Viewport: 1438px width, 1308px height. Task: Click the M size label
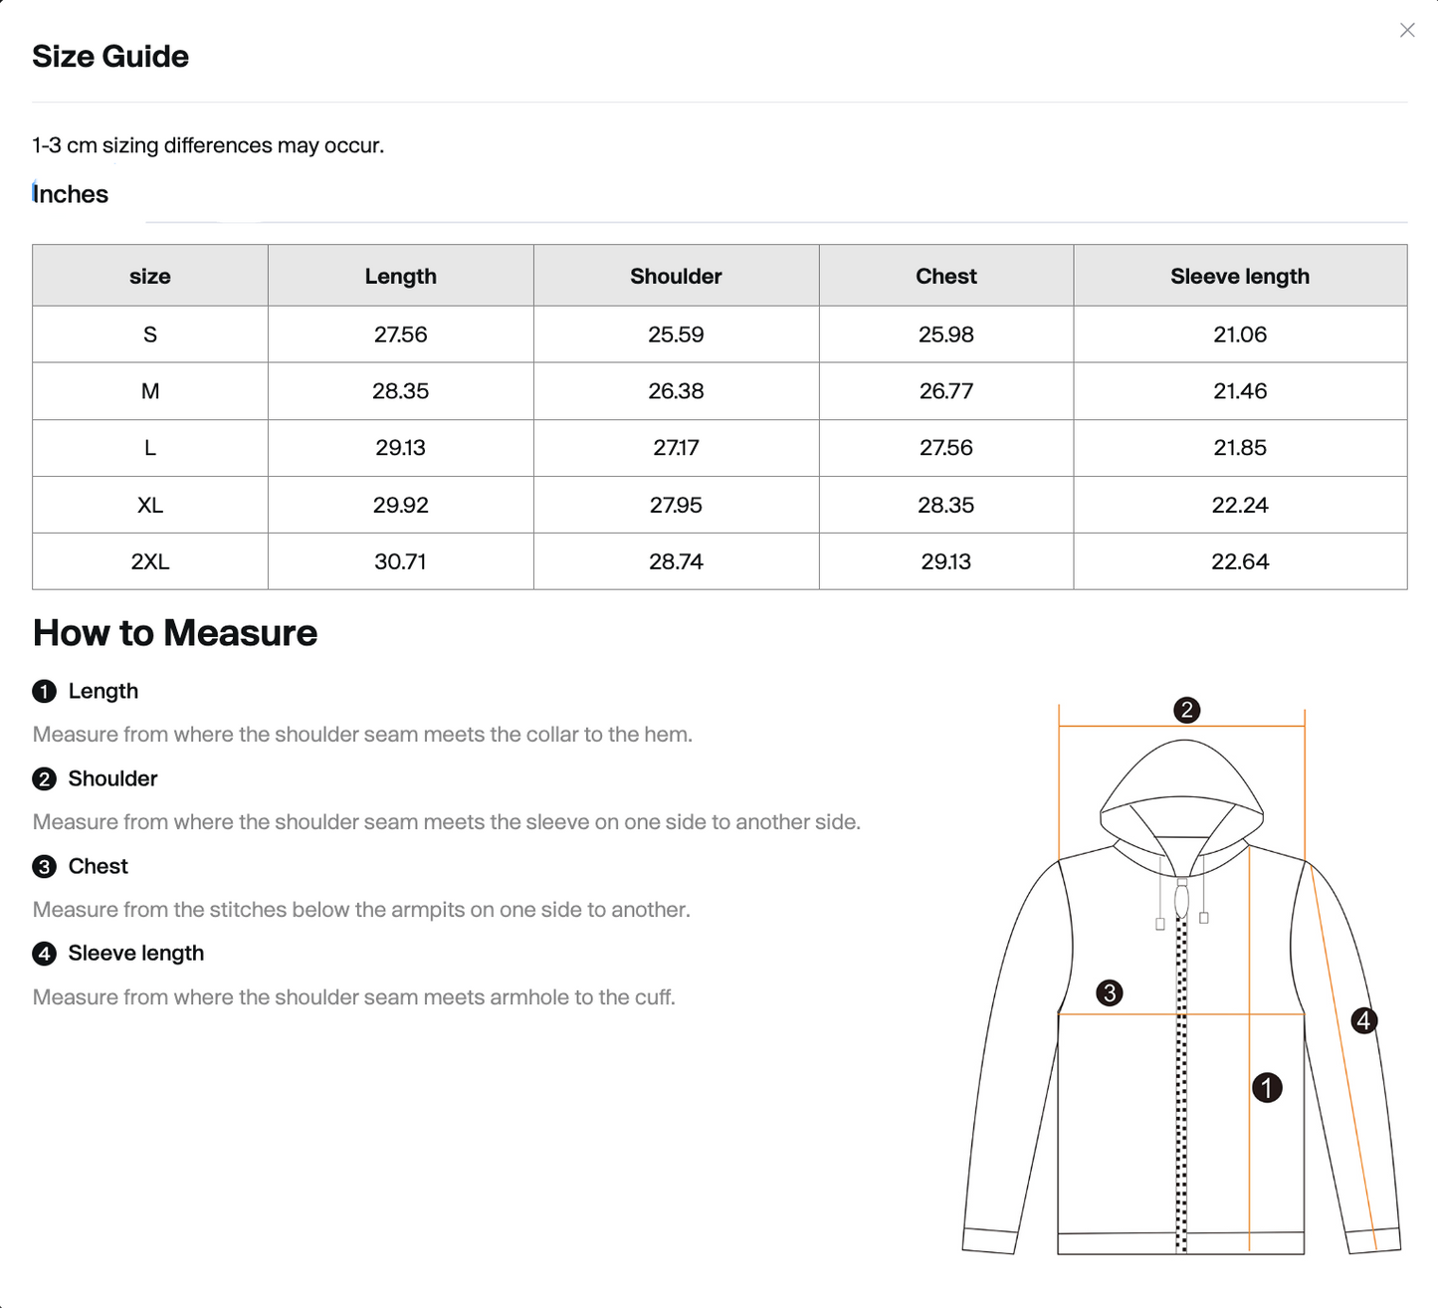click(x=150, y=390)
